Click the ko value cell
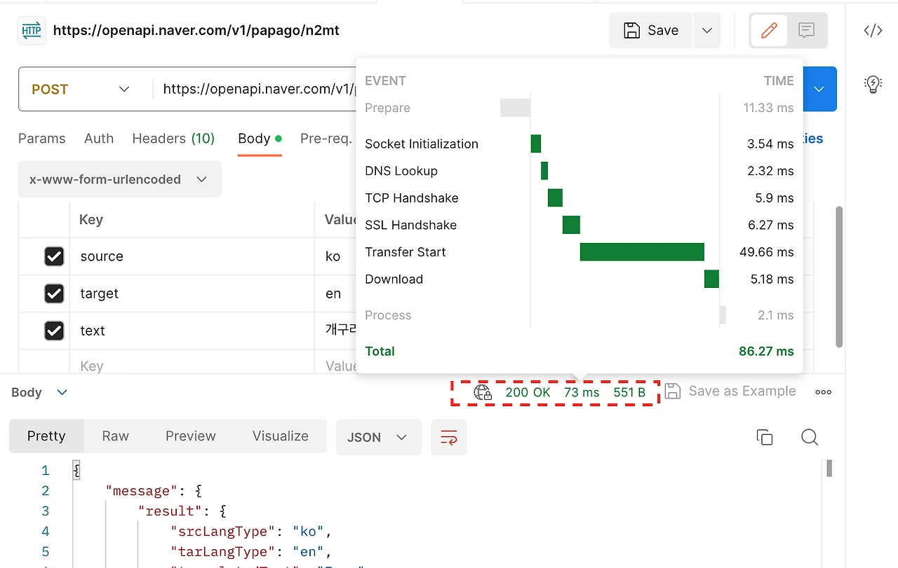This screenshot has width=898, height=568. (336, 256)
